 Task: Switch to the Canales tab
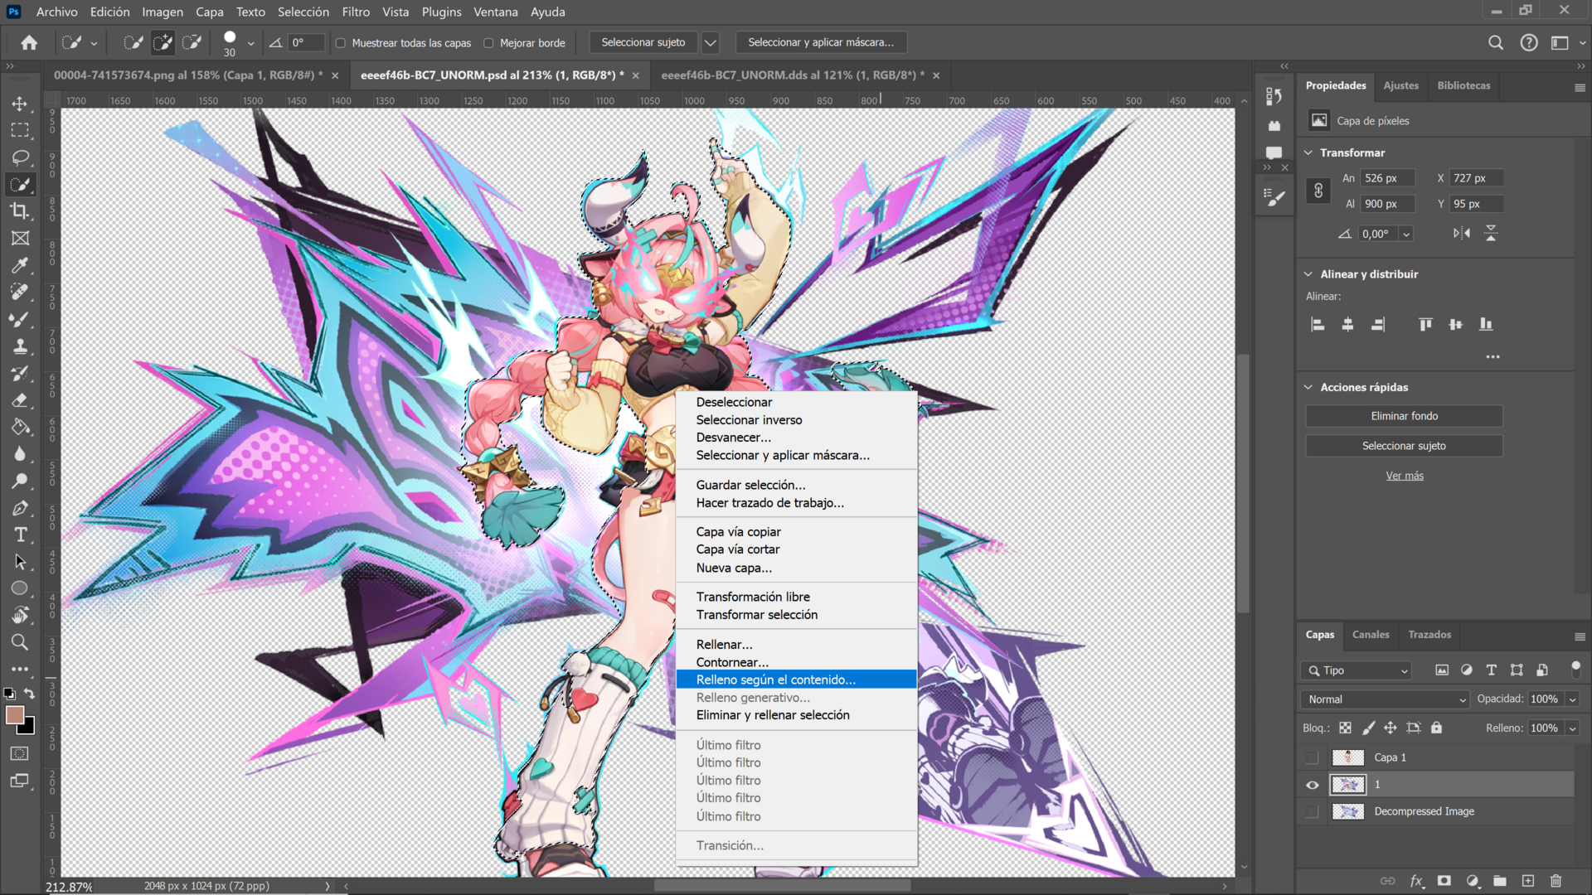1371,635
